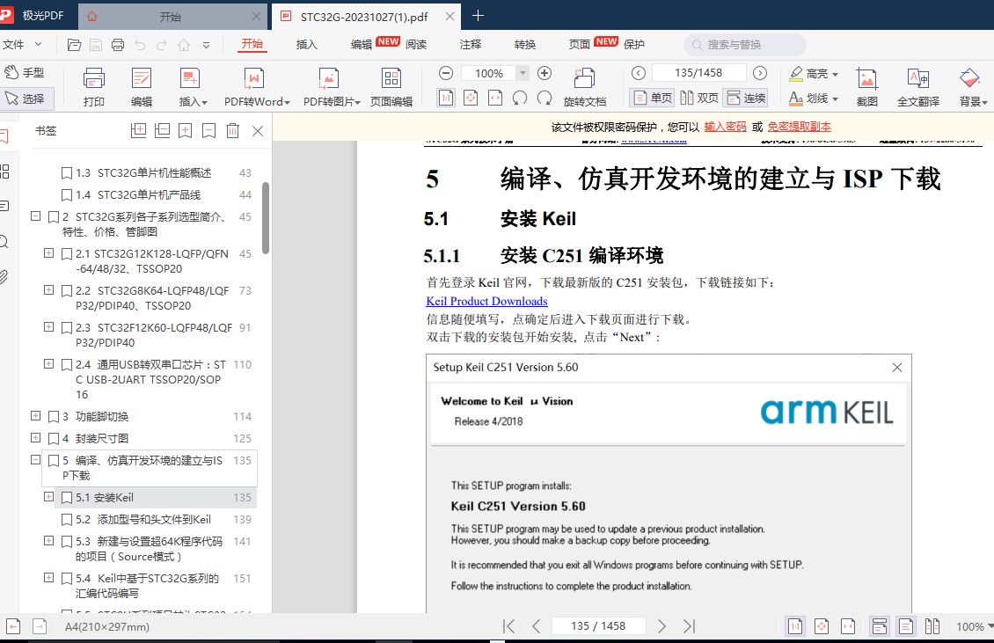Switch to the 编辑 ribbon tab
994x643 pixels.
[362, 44]
